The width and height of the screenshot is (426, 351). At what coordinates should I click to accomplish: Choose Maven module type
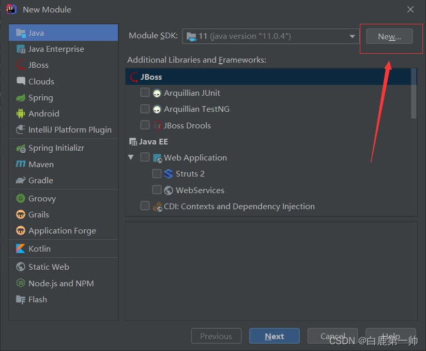point(63,164)
